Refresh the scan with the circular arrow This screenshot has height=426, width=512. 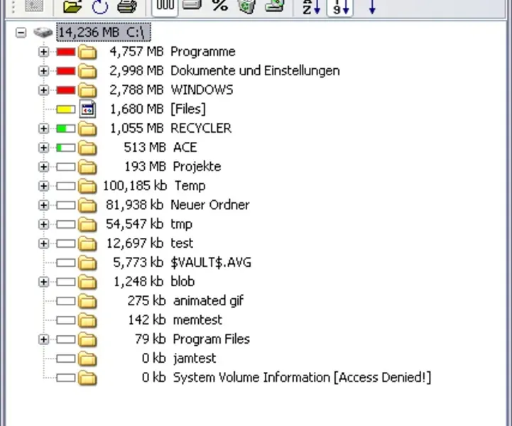click(100, 6)
